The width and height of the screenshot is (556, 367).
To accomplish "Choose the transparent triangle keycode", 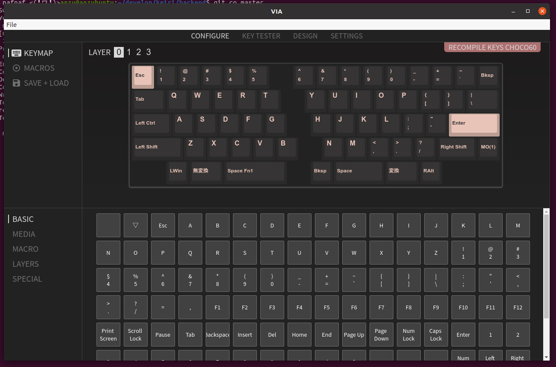I will [x=136, y=225].
